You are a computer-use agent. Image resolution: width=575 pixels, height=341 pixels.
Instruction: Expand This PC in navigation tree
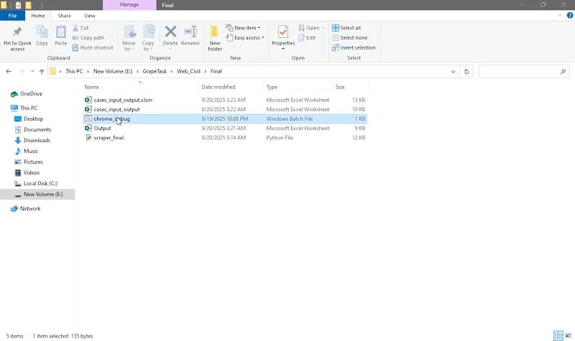(x=6, y=108)
